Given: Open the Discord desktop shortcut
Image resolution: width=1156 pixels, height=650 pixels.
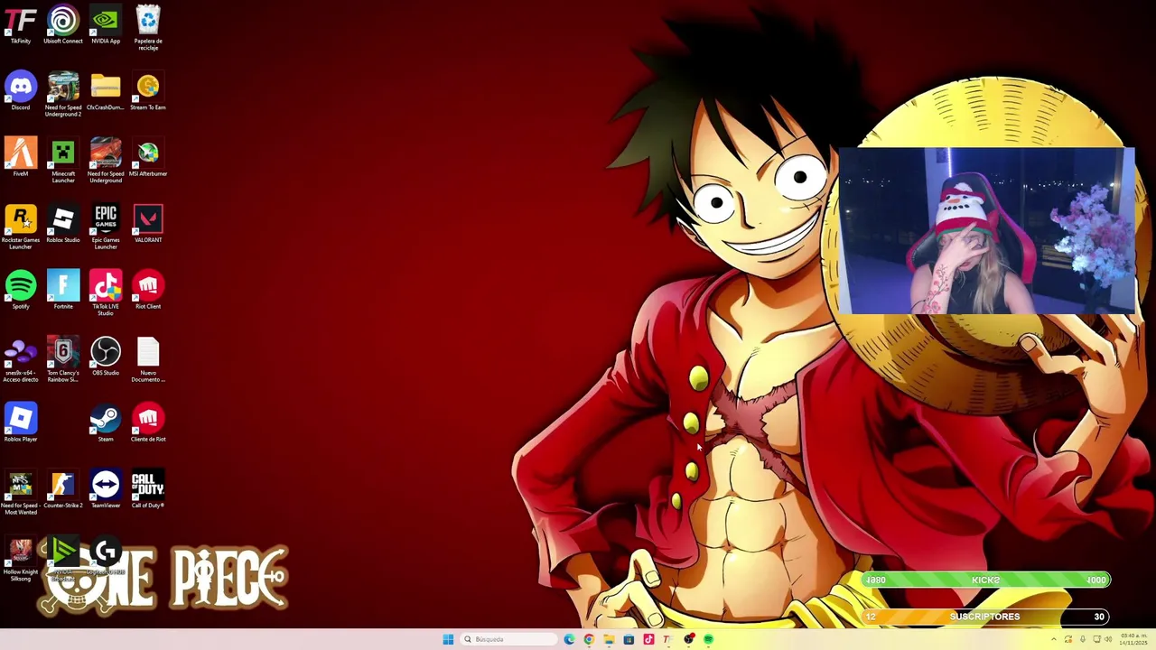Looking at the screenshot, I should [21, 91].
